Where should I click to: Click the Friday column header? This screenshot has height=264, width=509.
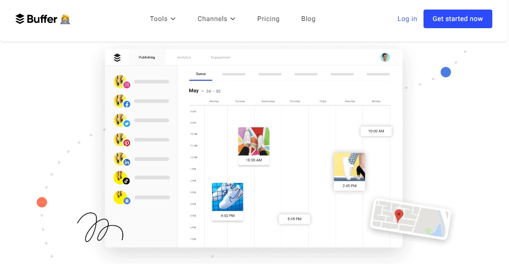click(323, 101)
